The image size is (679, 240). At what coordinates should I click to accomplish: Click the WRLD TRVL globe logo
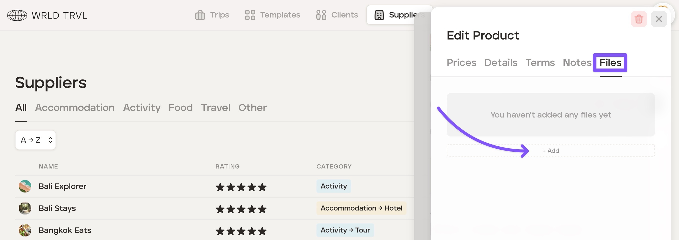pos(17,15)
